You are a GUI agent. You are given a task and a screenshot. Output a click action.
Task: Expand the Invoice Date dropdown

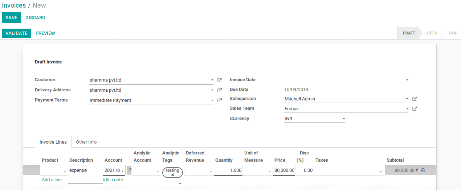tap(407, 80)
